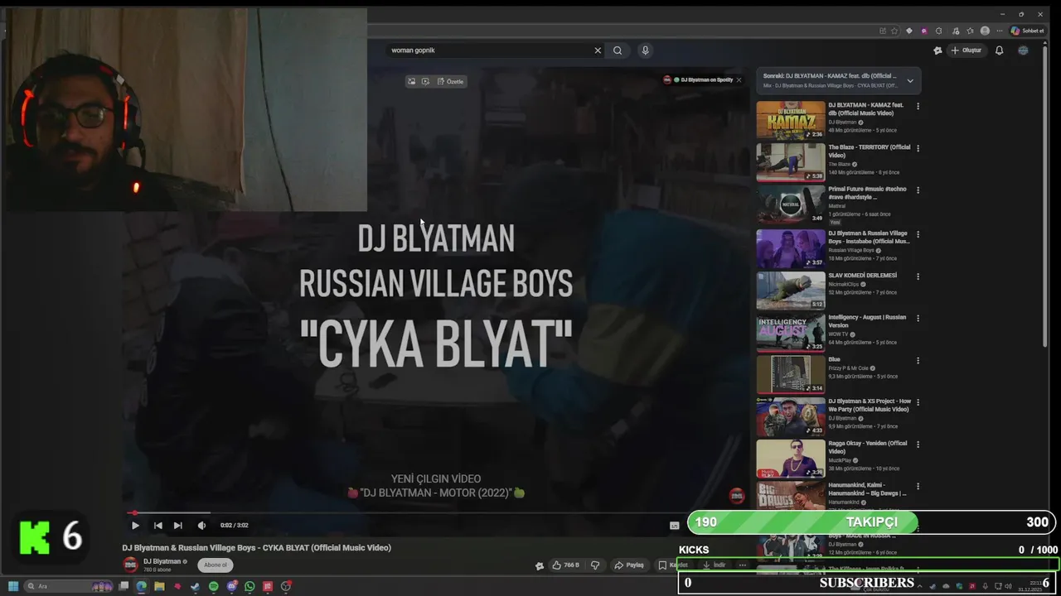
Task: Open SLAV KOMEDİ DERLEMESİ video thumbnail
Action: (x=791, y=291)
